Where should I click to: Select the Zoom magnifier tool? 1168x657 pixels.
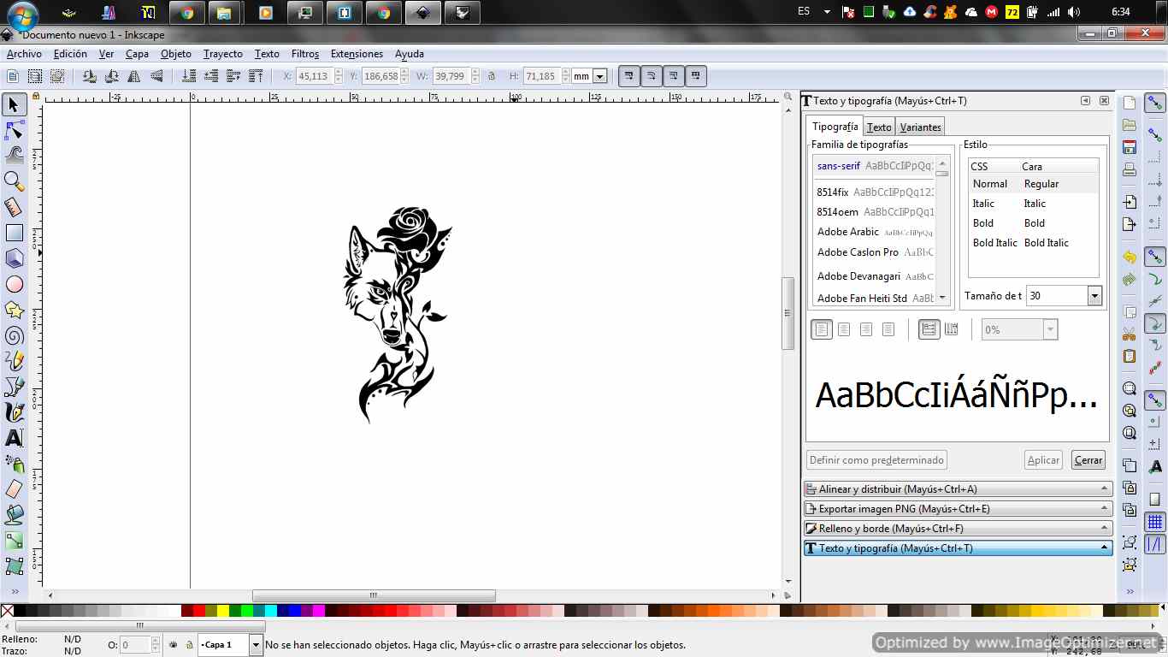[14, 181]
